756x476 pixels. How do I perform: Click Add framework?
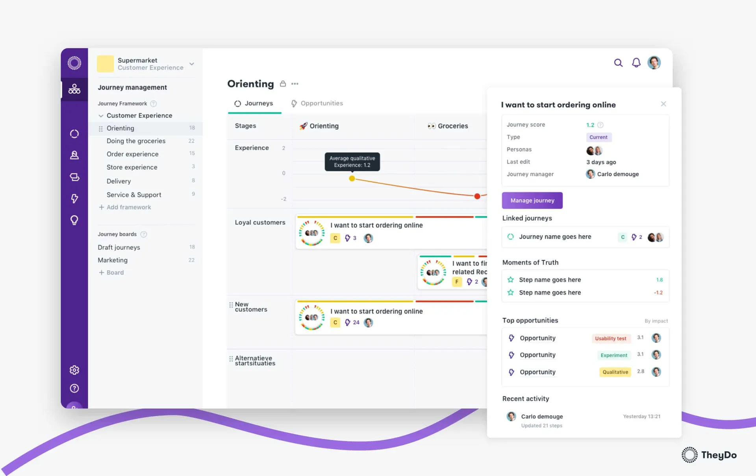(125, 207)
